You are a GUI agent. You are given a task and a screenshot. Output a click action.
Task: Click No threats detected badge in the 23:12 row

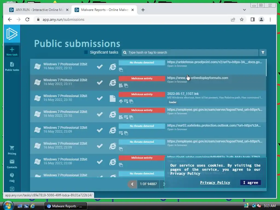click(142, 63)
